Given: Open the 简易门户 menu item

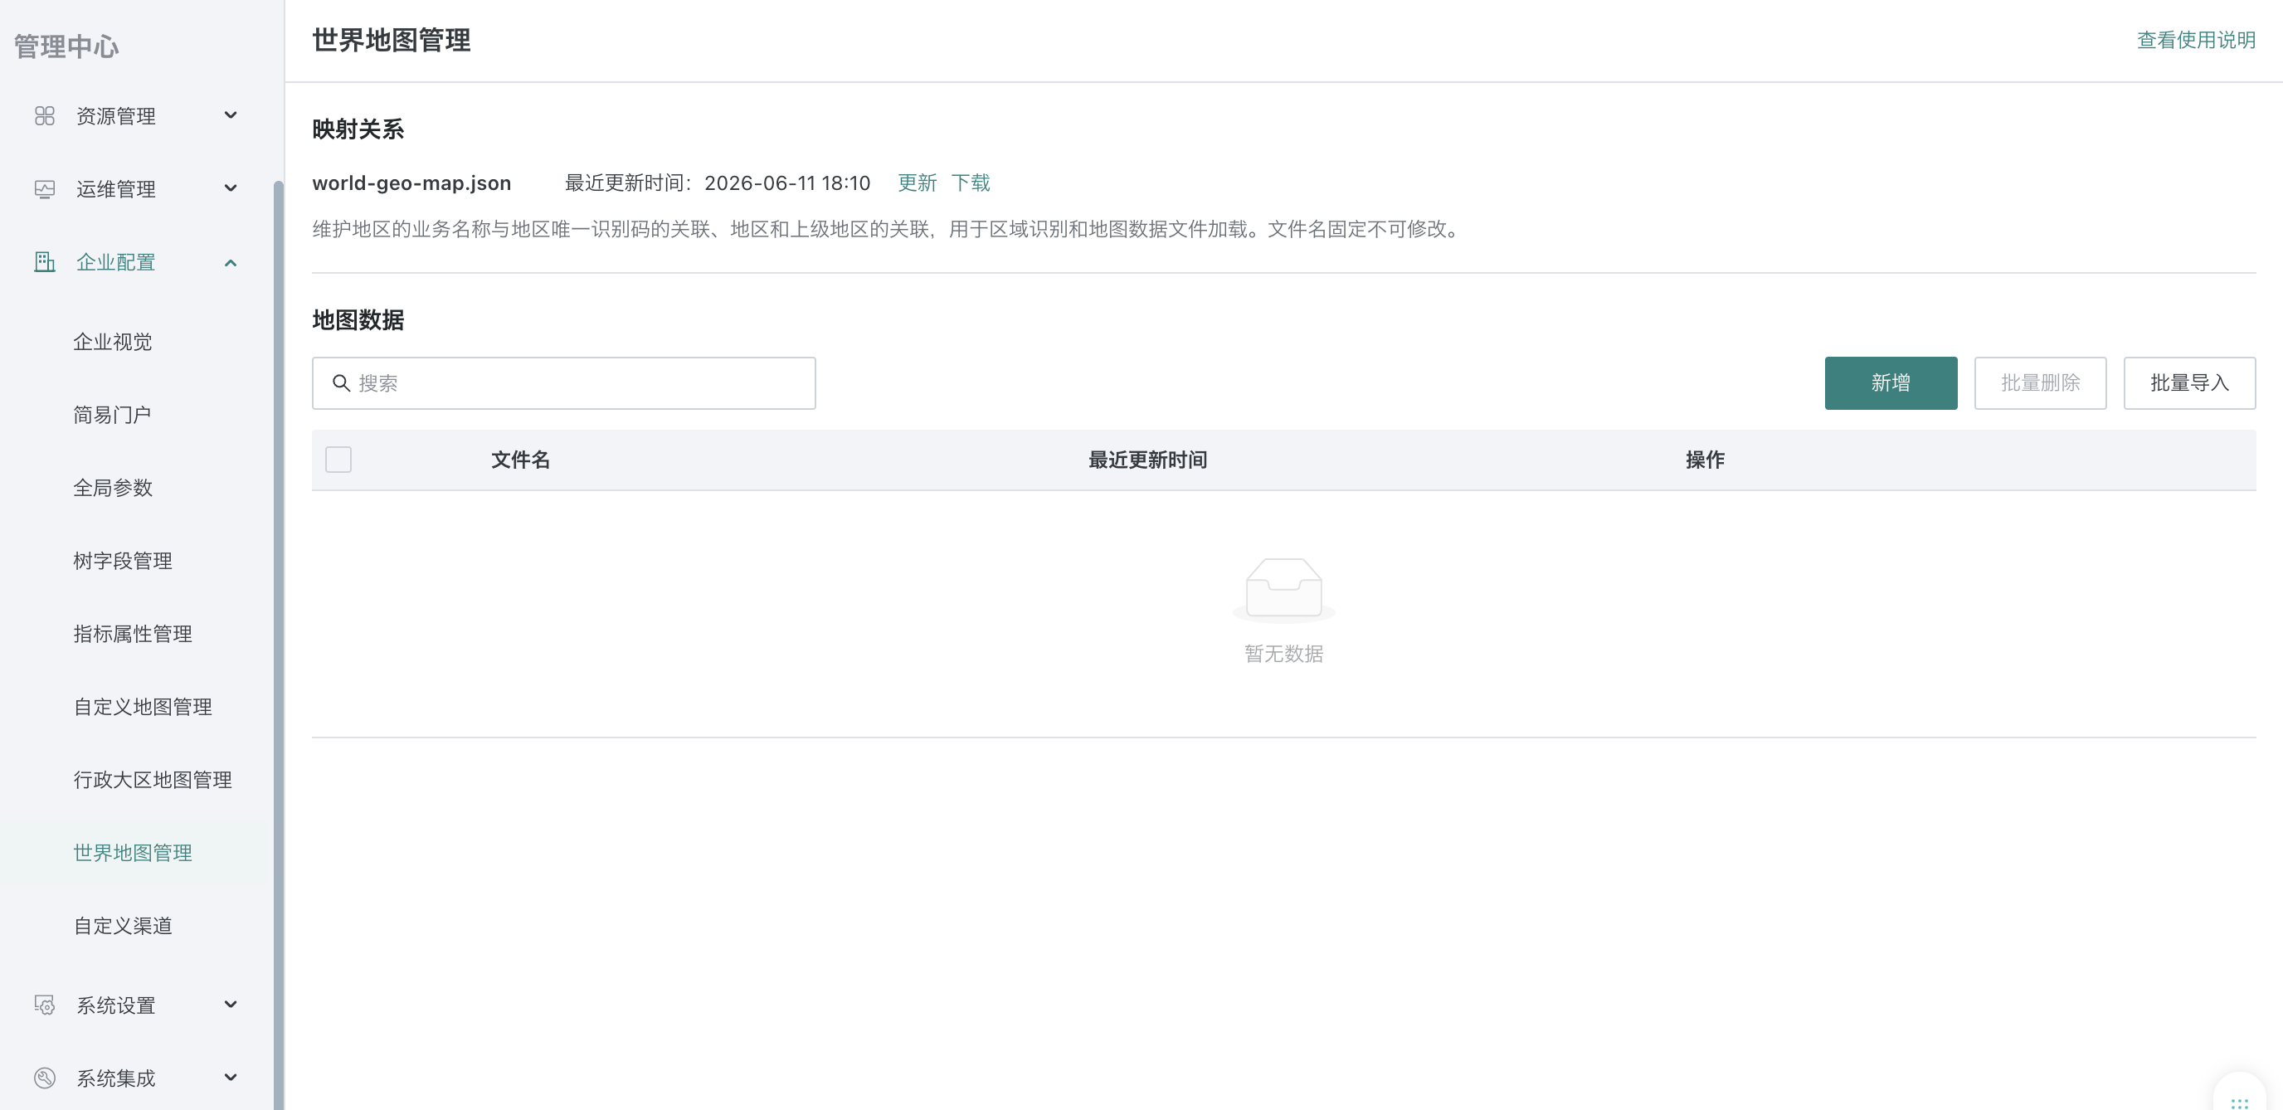Looking at the screenshot, I should [113, 415].
